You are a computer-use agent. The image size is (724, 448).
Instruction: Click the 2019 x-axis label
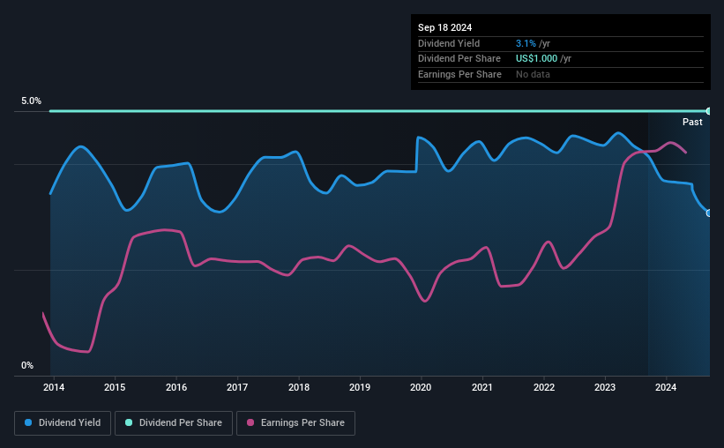coord(360,387)
